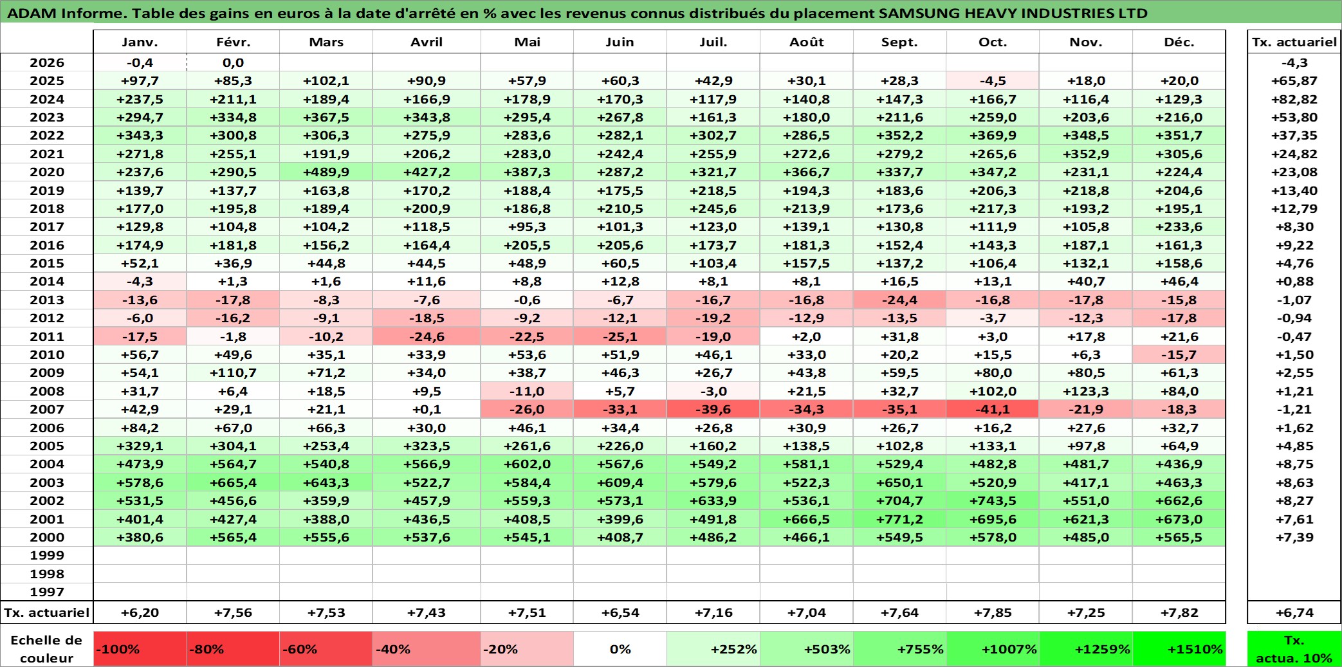
Task: Select the red cell showing -41,1
Action: (993, 409)
